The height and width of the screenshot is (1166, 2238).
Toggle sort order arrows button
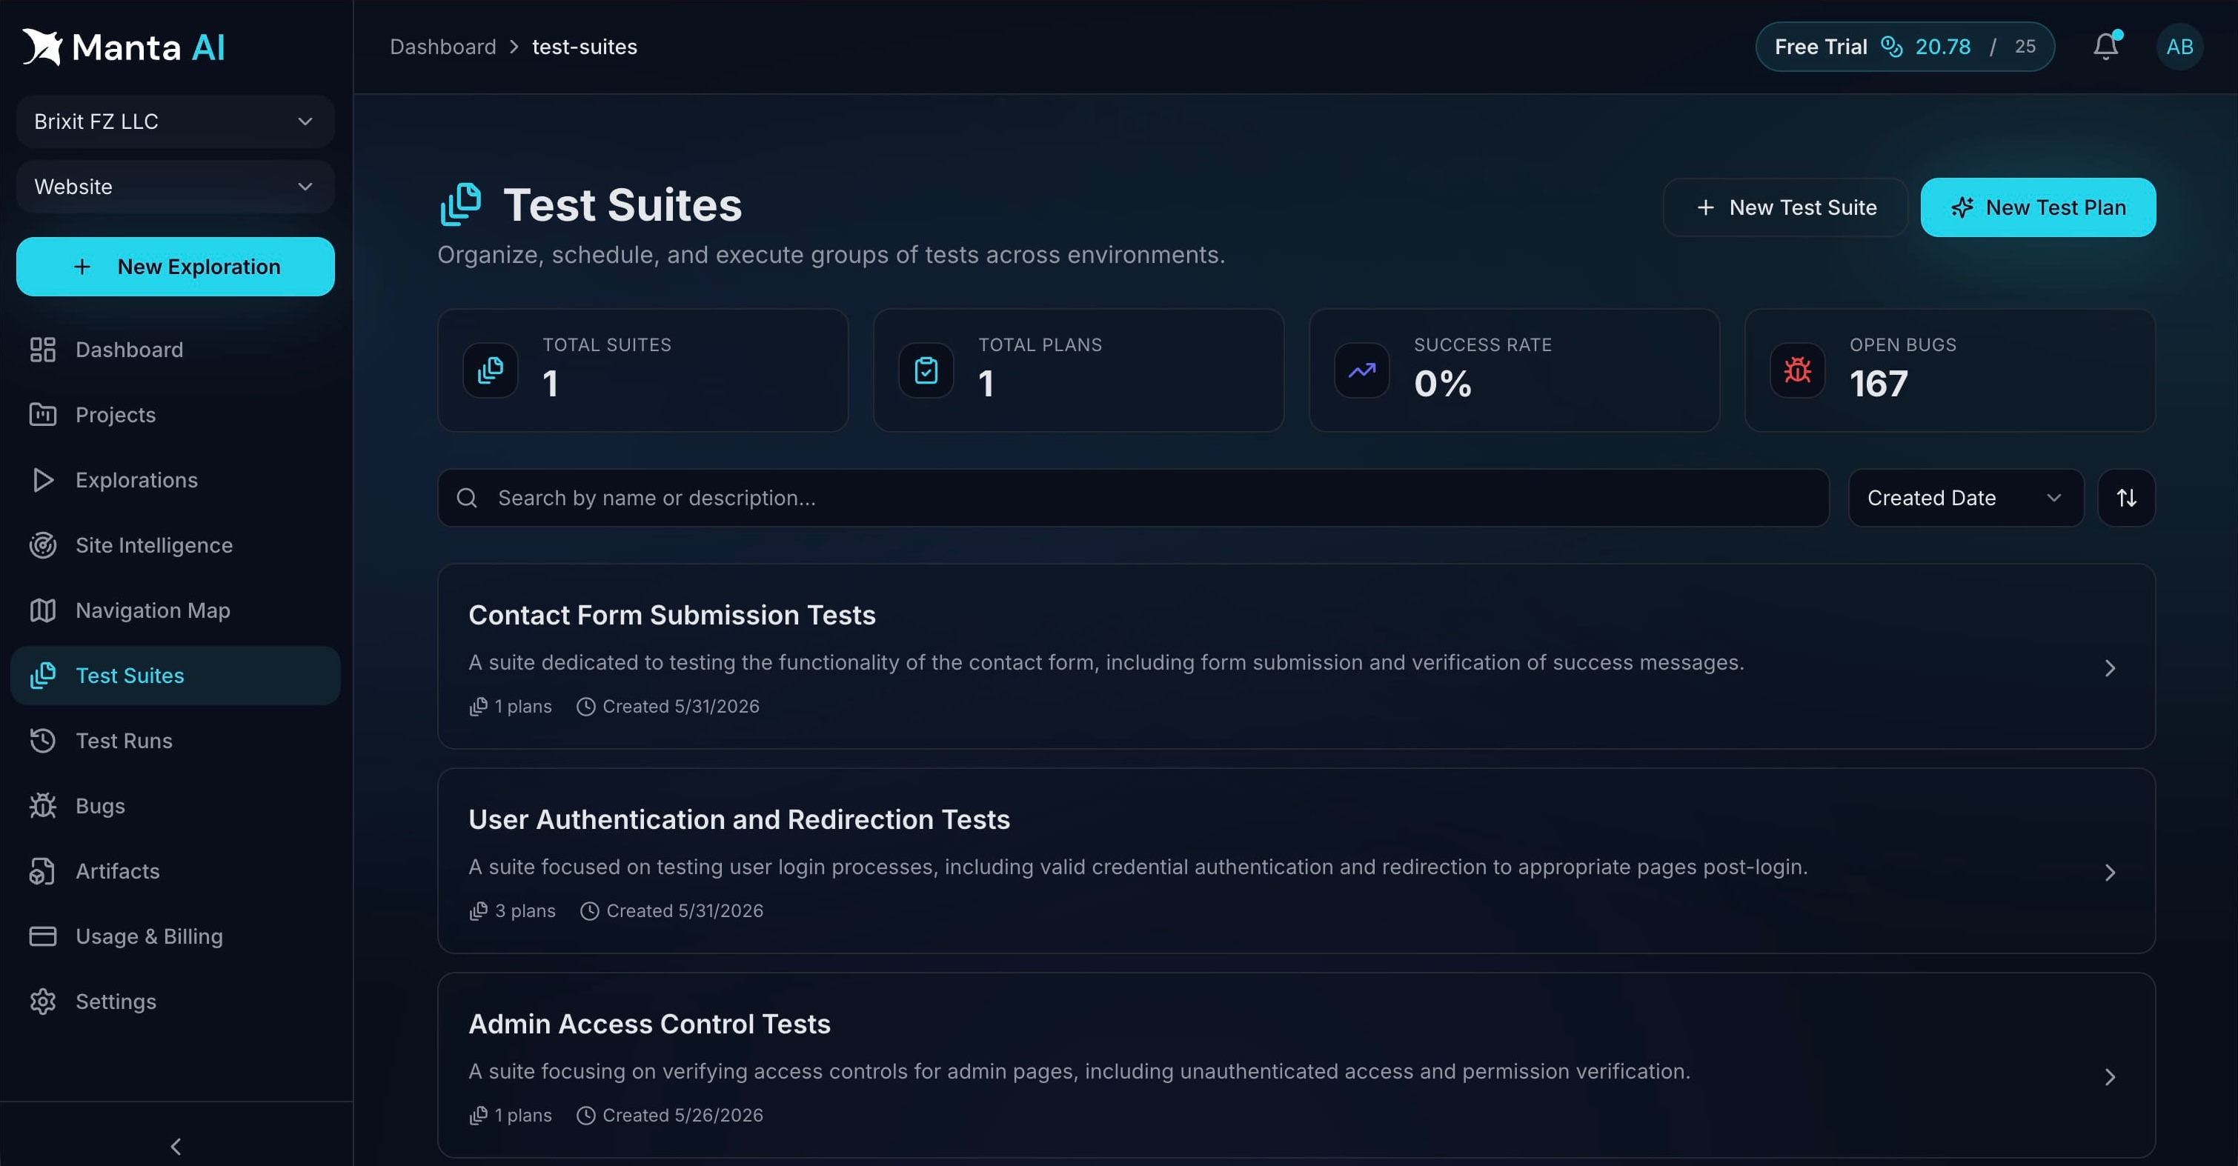coord(2126,498)
